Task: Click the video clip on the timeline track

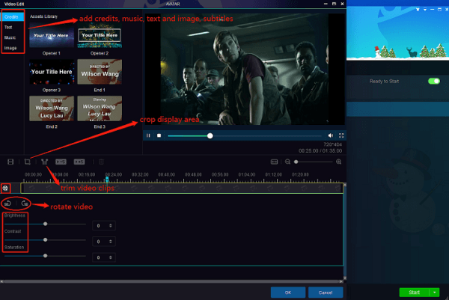Action: pos(182,188)
